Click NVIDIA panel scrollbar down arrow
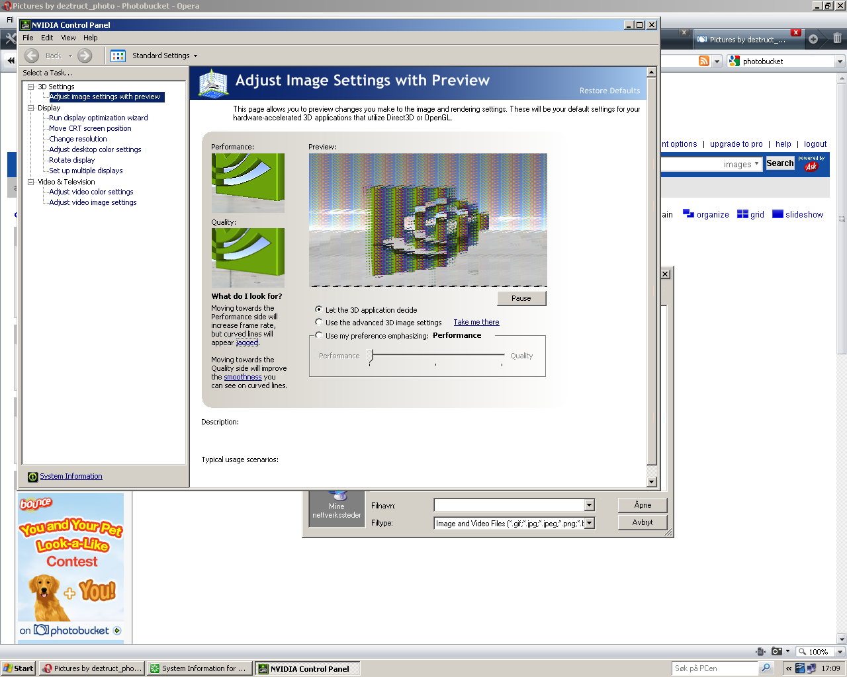 (651, 482)
